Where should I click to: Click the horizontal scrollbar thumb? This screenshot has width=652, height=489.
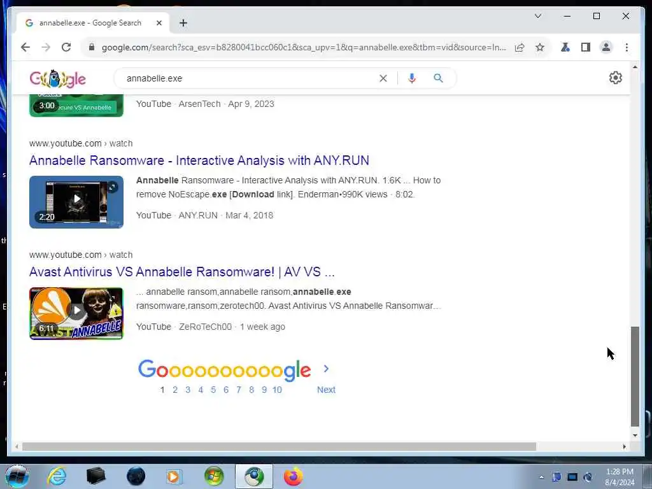279,446
